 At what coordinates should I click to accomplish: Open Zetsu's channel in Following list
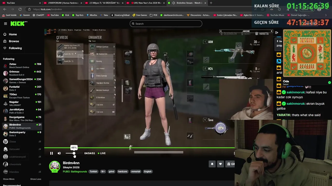click(22, 66)
